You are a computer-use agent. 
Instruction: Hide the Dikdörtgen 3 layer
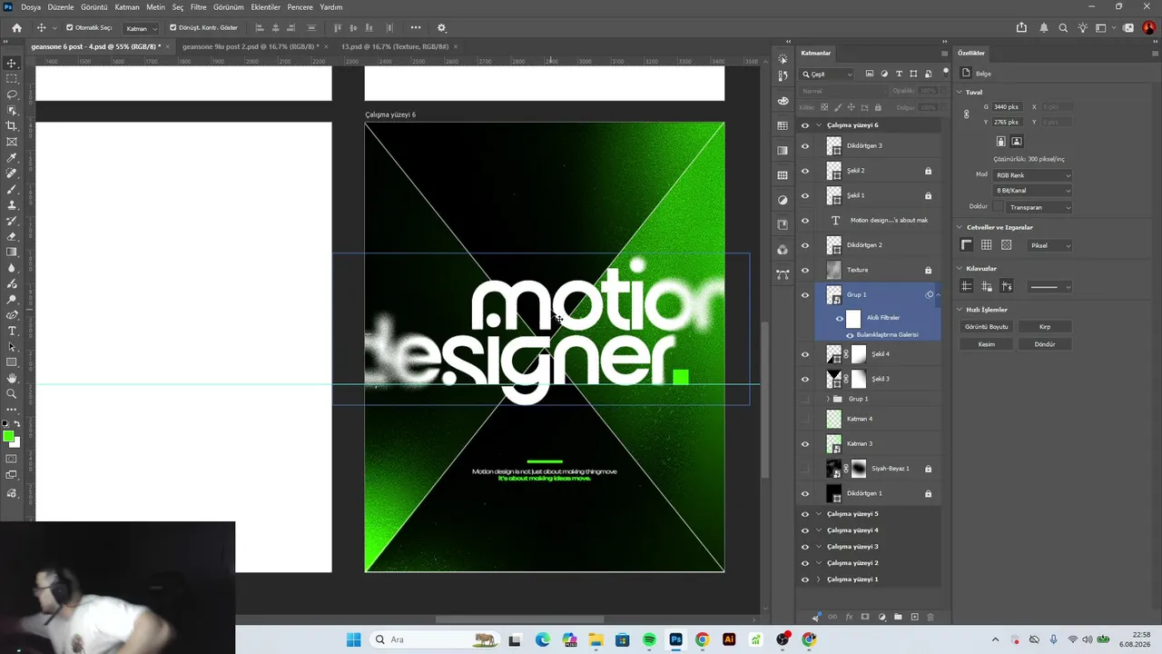coord(804,145)
